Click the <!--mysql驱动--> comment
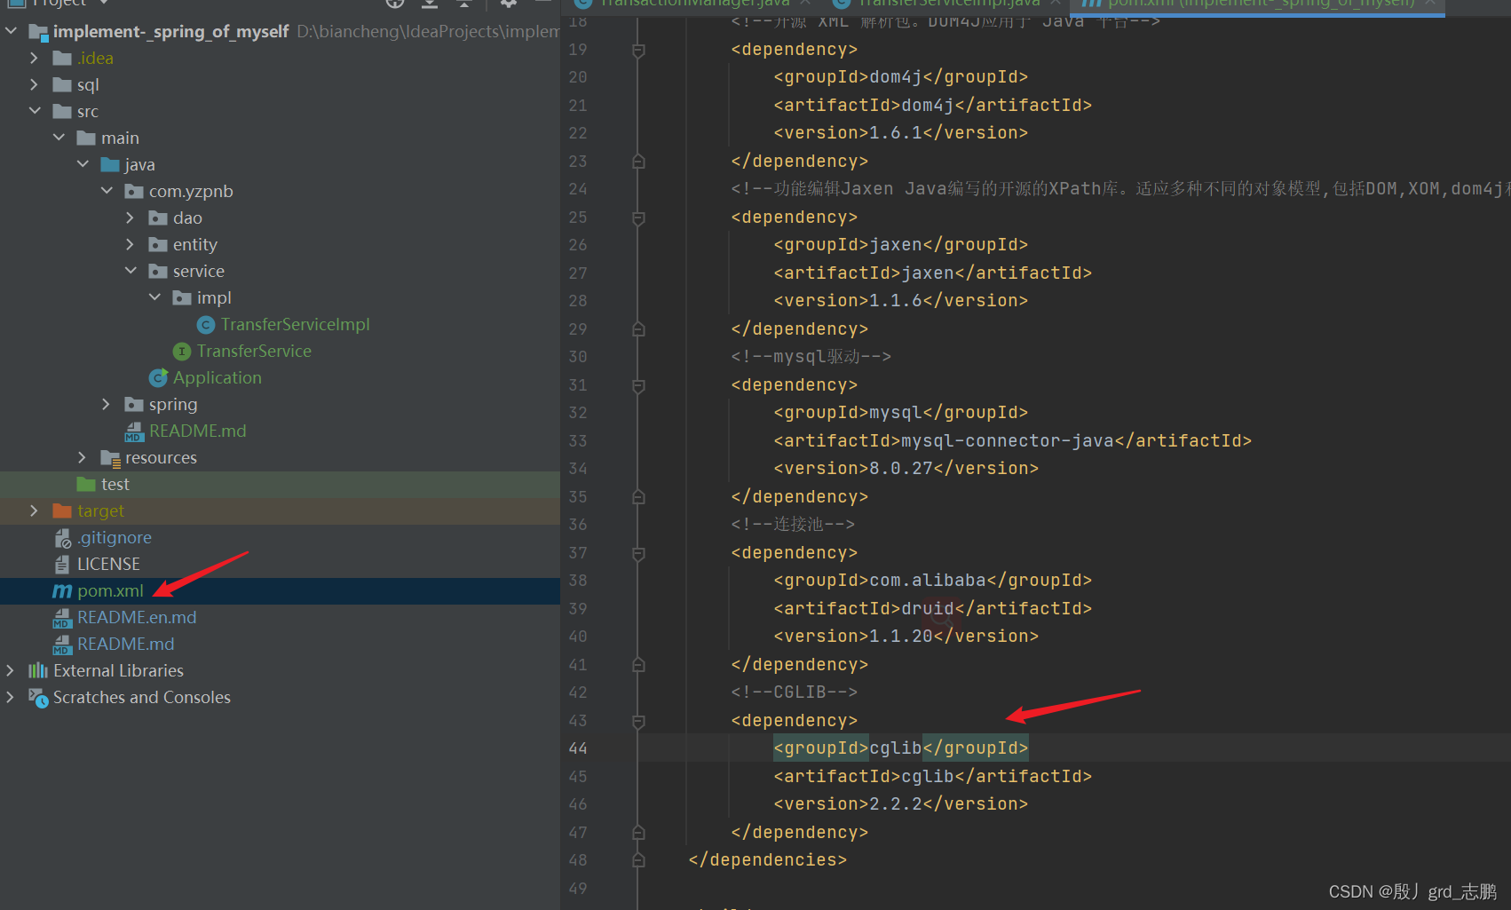Screen dimensions: 1511x910 pos(811,357)
